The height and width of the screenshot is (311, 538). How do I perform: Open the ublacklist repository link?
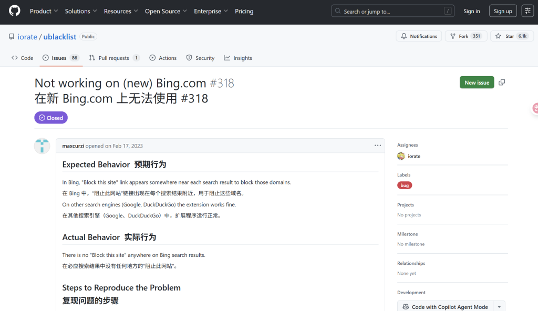(60, 37)
